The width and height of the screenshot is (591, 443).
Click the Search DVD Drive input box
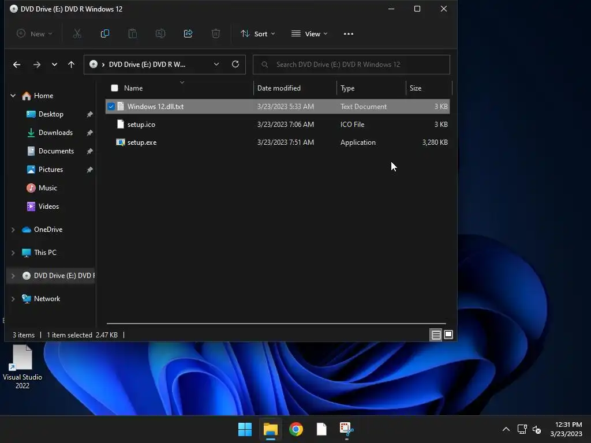tap(351, 65)
